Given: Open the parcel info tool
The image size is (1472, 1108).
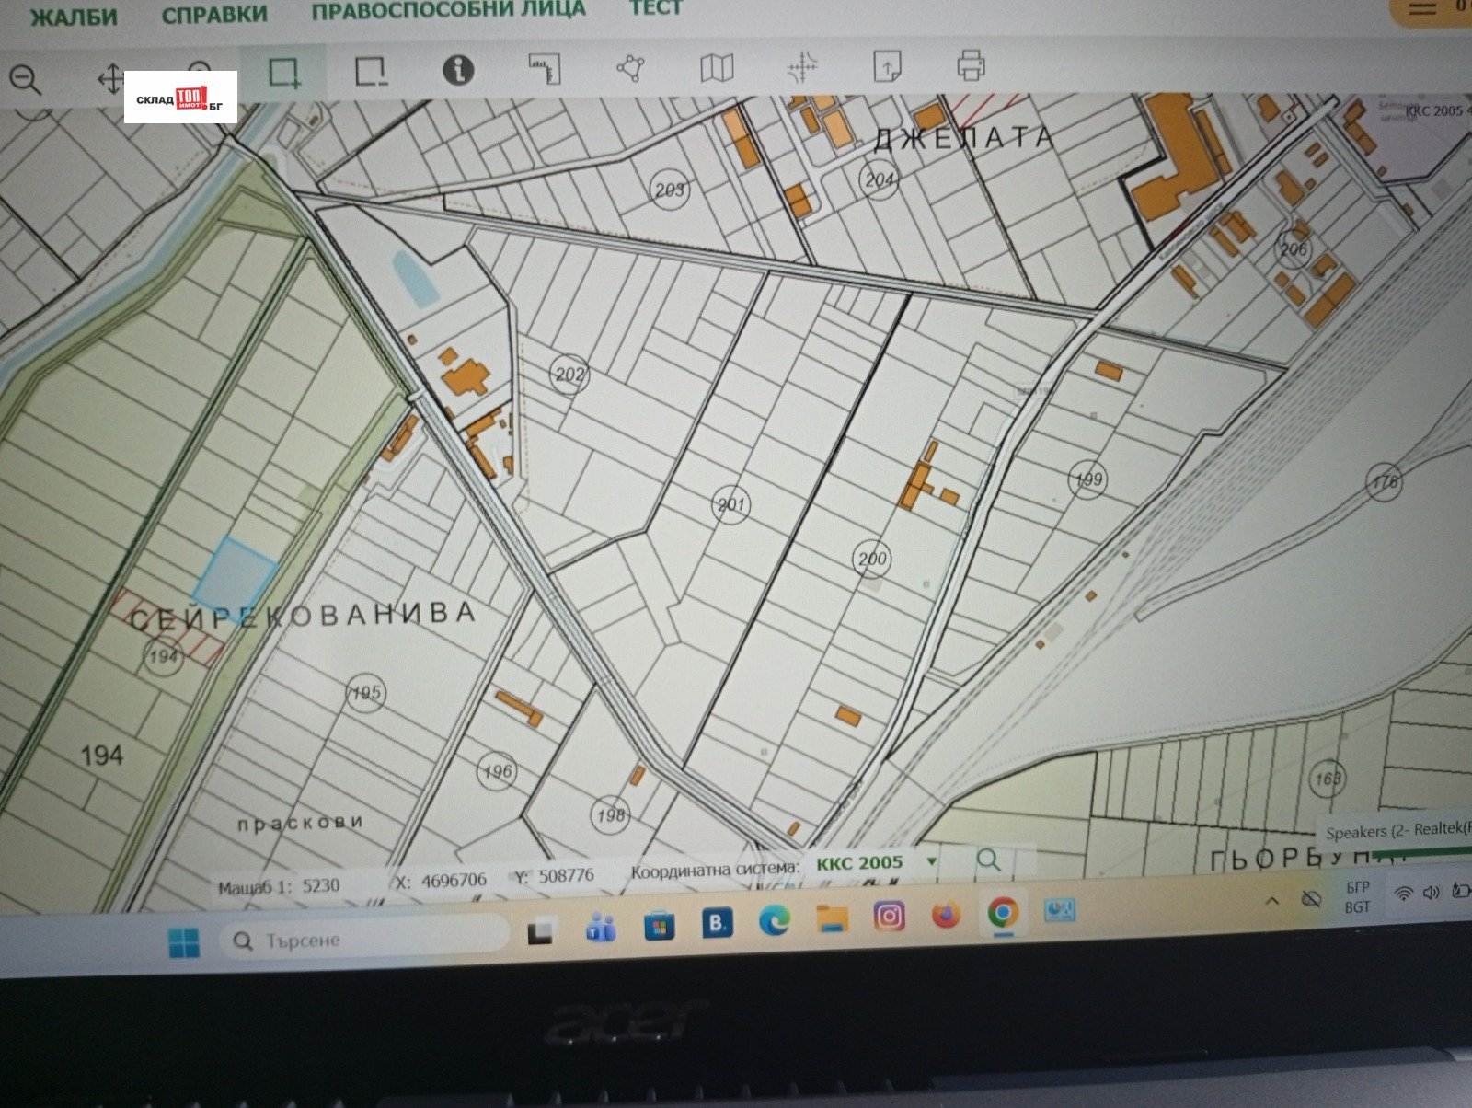Looking at the screenshot, I should [460, 69].
